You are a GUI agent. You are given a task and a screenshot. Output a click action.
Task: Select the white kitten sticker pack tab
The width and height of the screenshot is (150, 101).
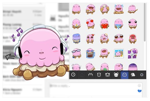[x=116, y=75]
